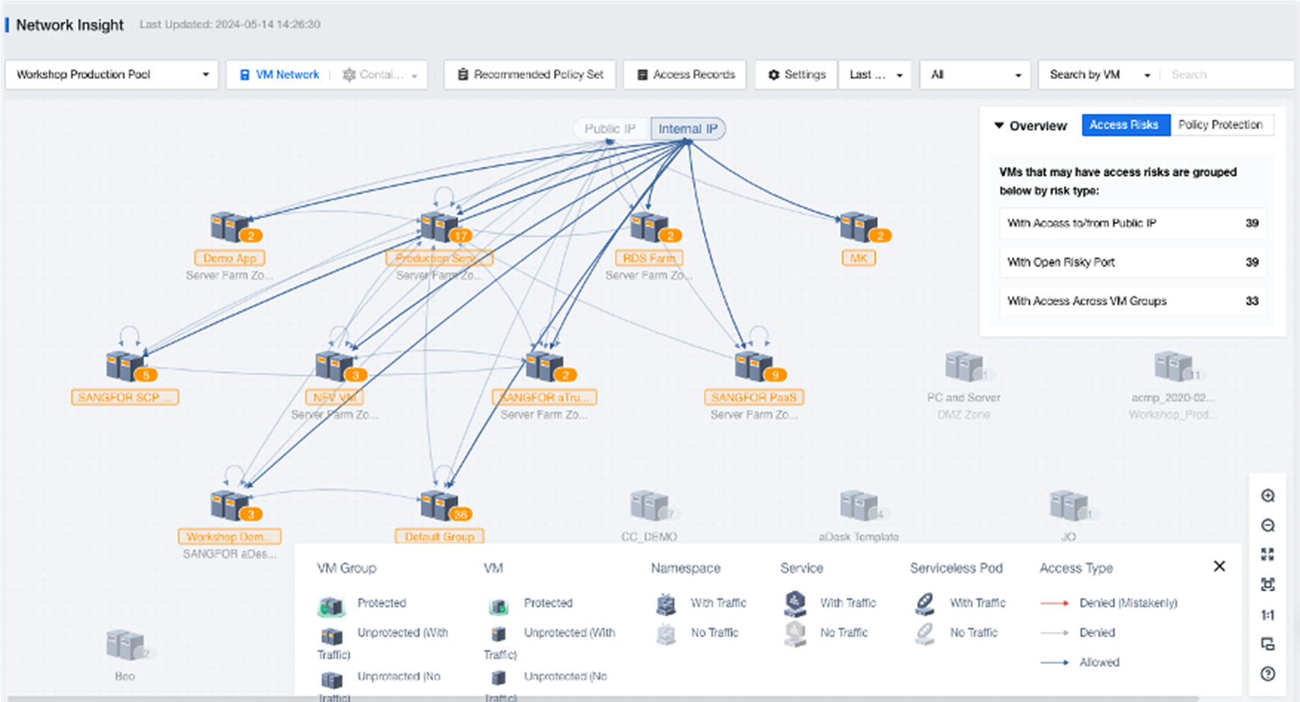Click the Recommended Policy Set button
Image resolution: width=1300 pixels, height=702 pixels.
pos(529,74)
